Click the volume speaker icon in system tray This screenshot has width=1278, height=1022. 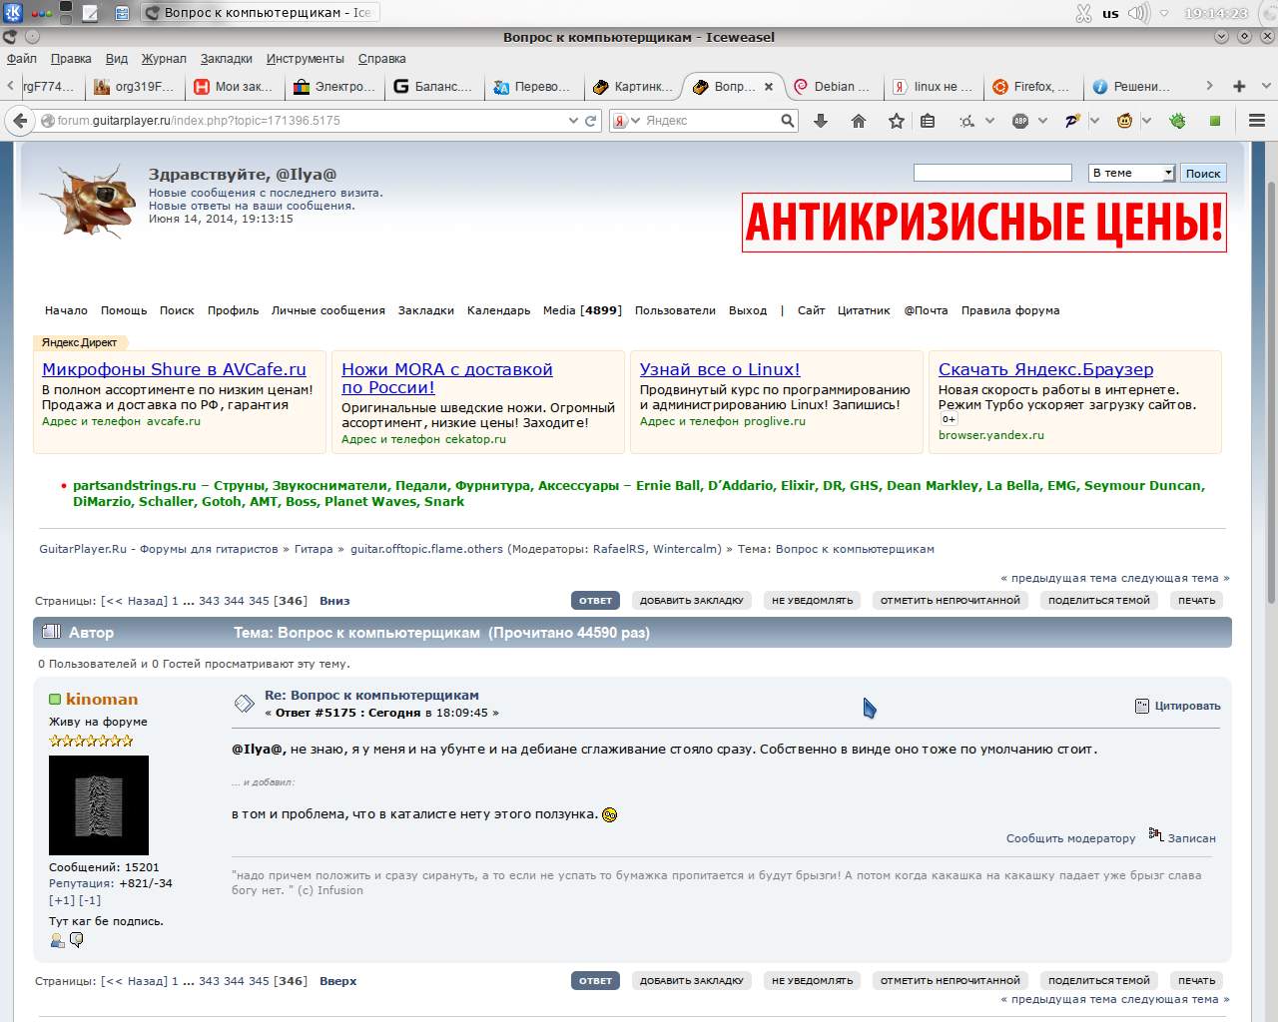(x=1138, y=13)
